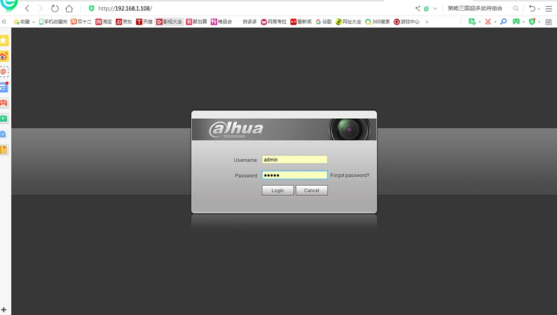Open the sidebar news icon with red dot
Screen dimensions: 557x315
coord(4,87)
